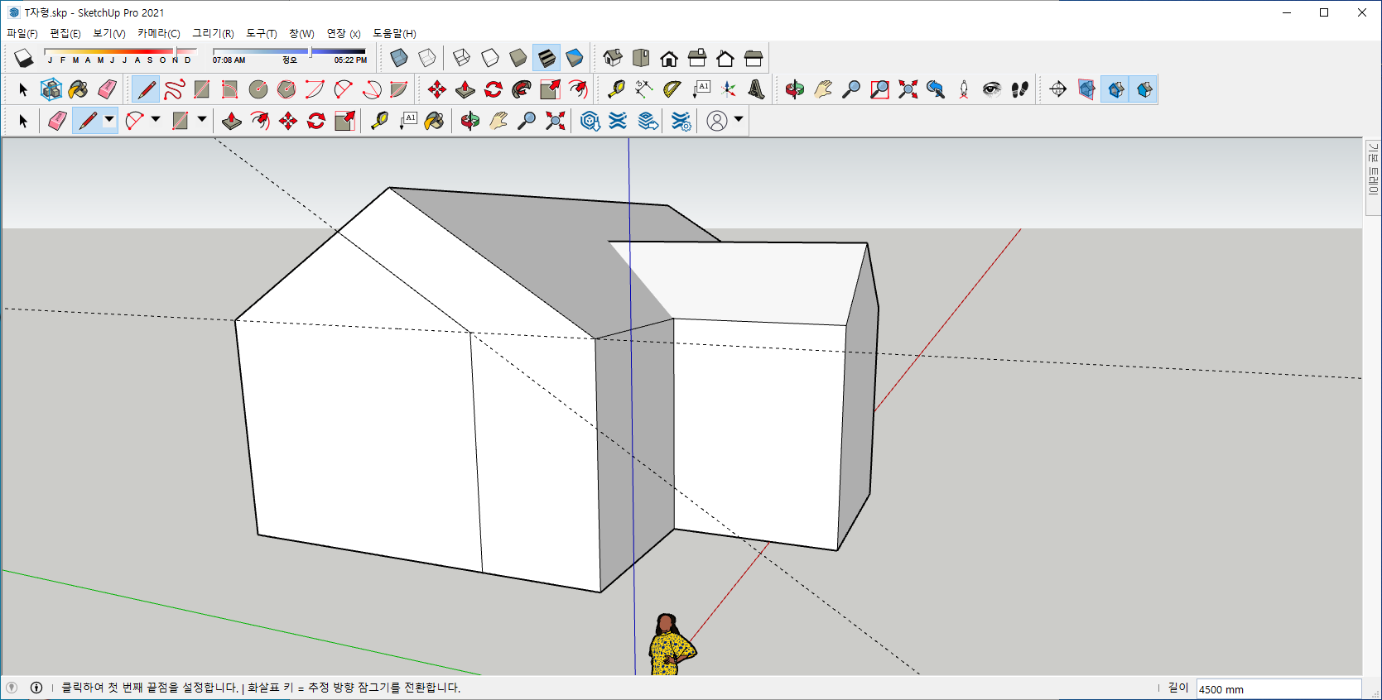Select the Axes tool
The height and width of the screenshot is (700, 1382).
coord(728,89)
